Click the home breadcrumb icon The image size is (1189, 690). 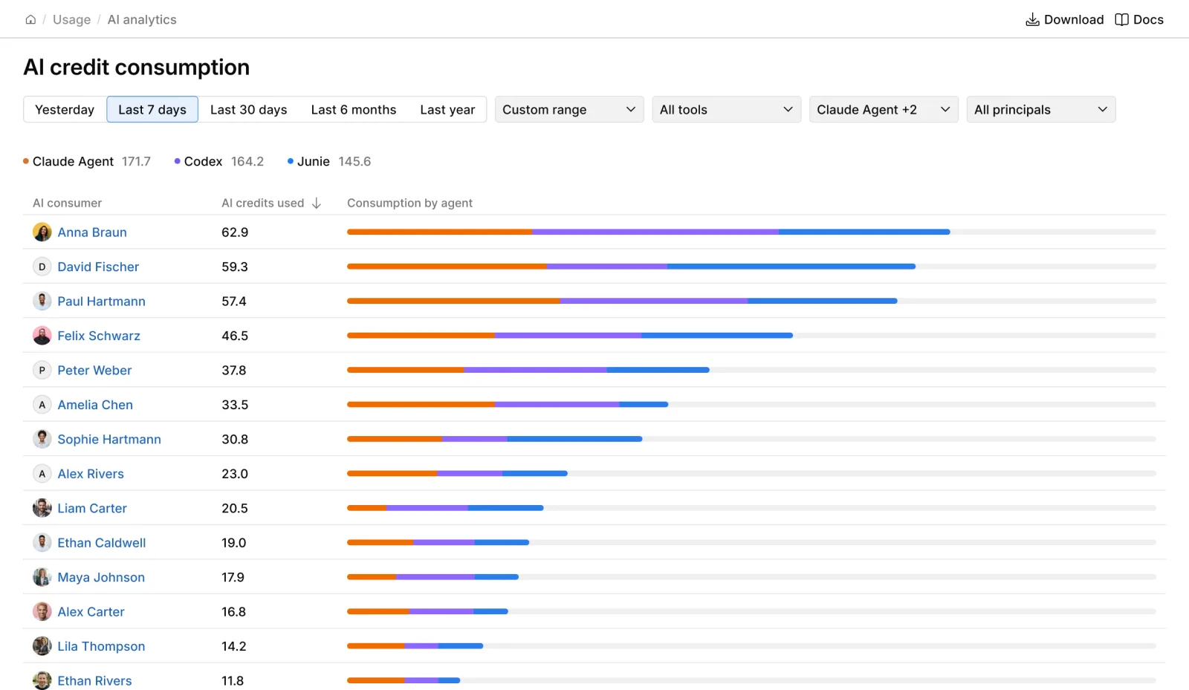(30, 20)
